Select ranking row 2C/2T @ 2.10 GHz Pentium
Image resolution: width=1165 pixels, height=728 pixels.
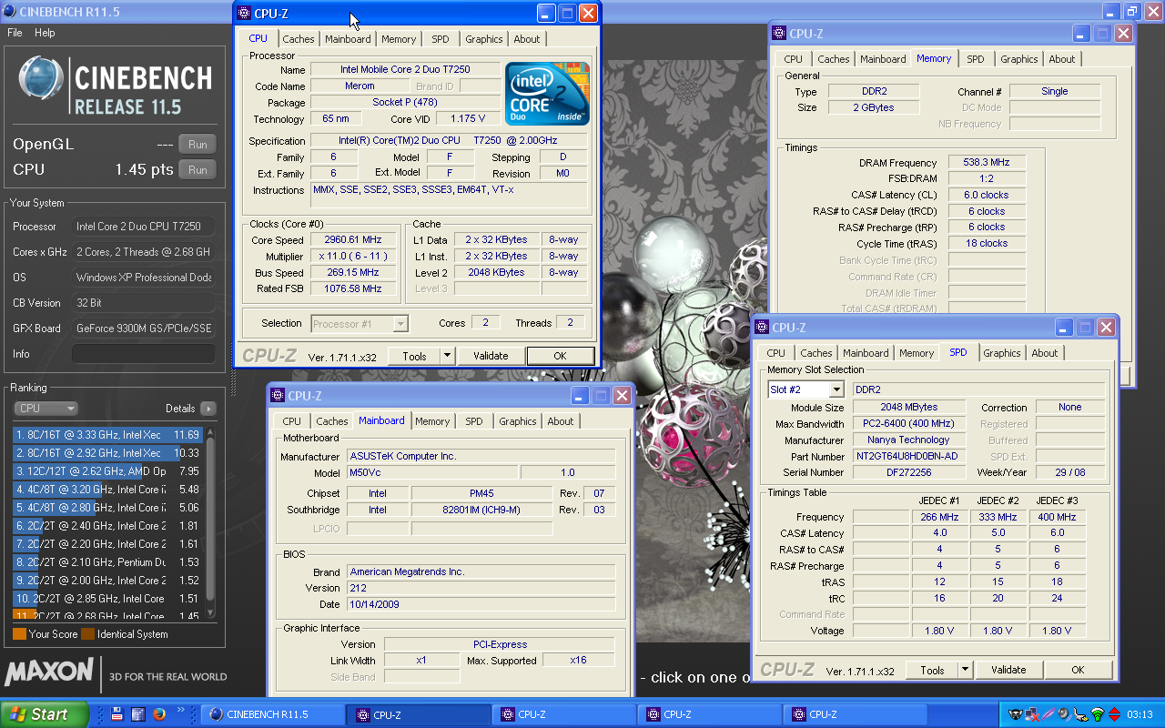108,562
